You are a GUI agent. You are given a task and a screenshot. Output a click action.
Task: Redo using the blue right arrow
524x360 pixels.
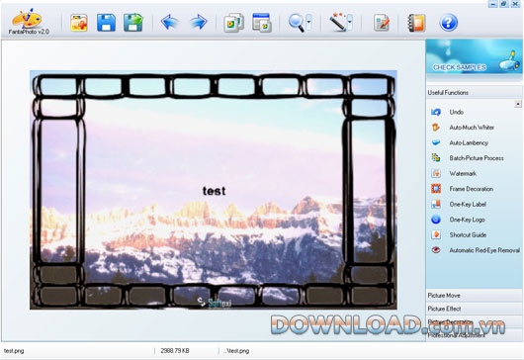pos(199,22)
